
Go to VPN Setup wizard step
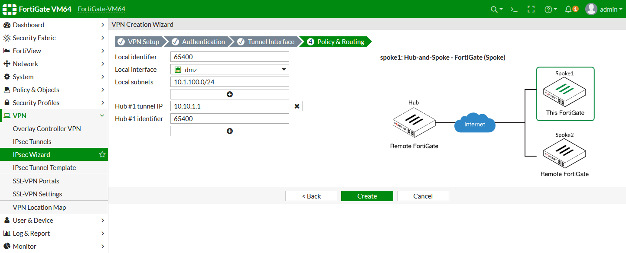(x=139, y=42)
